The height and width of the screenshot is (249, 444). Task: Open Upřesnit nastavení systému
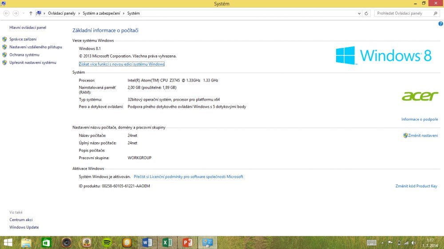click(33, 62)
